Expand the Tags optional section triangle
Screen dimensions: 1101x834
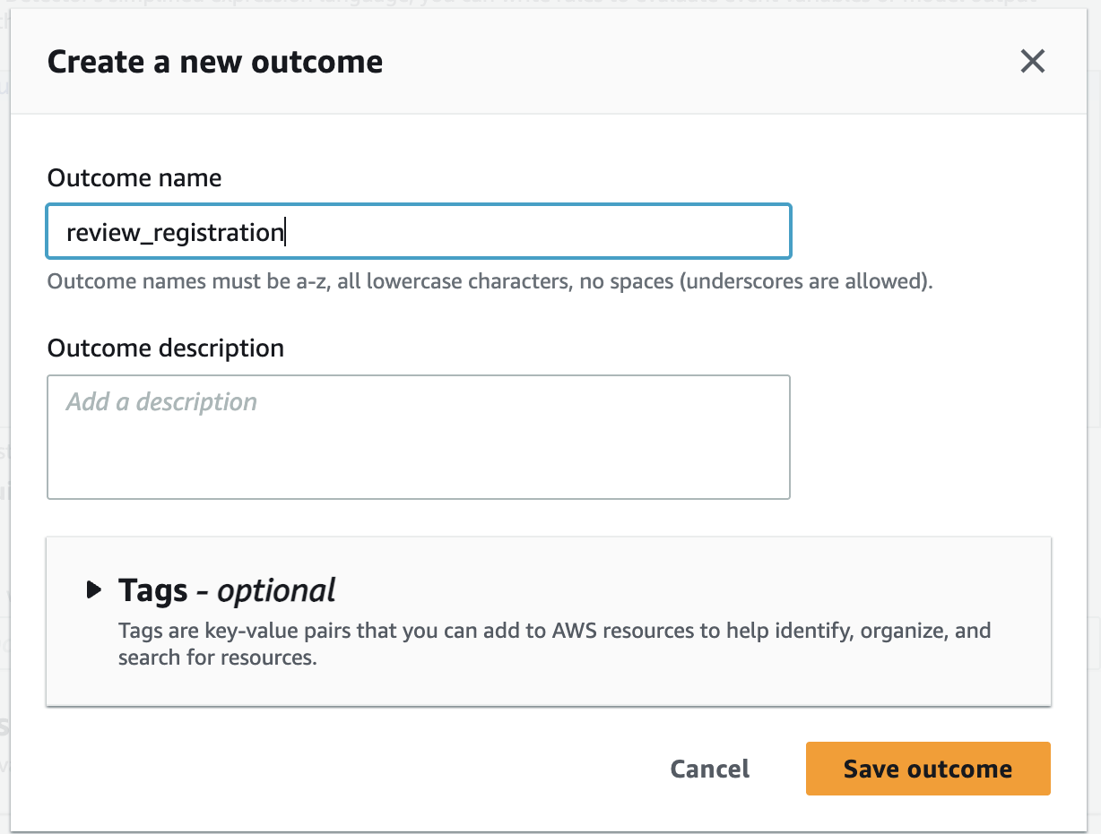[x=93, y=589]
